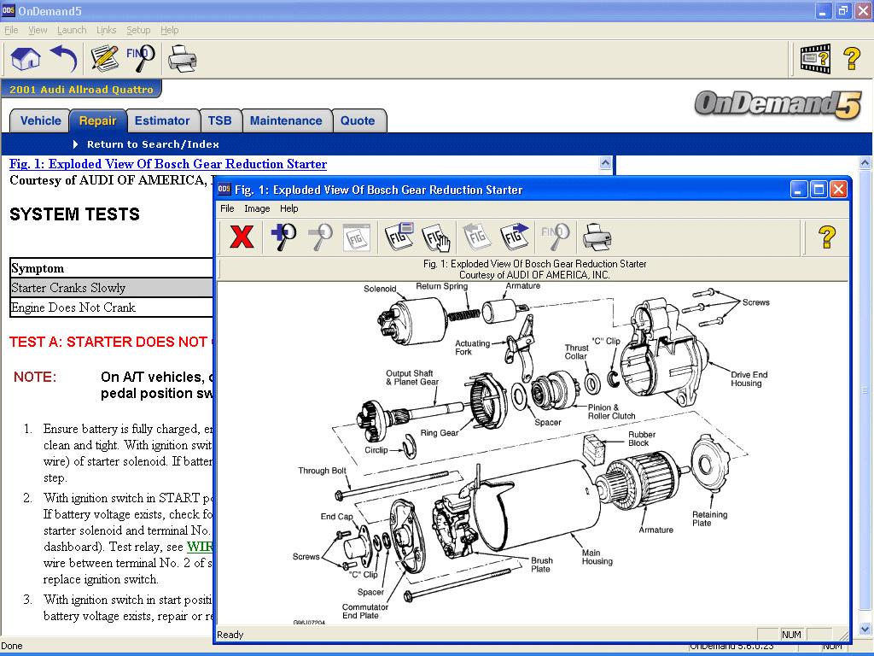
Task: Click grayed Find icon in figure window
Action: coord(555,237)
